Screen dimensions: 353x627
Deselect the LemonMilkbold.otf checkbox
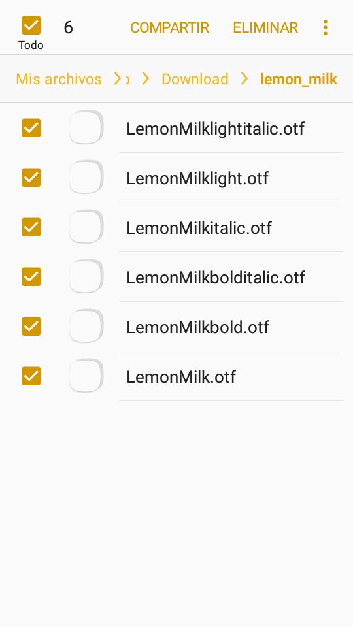click(31, 327)
